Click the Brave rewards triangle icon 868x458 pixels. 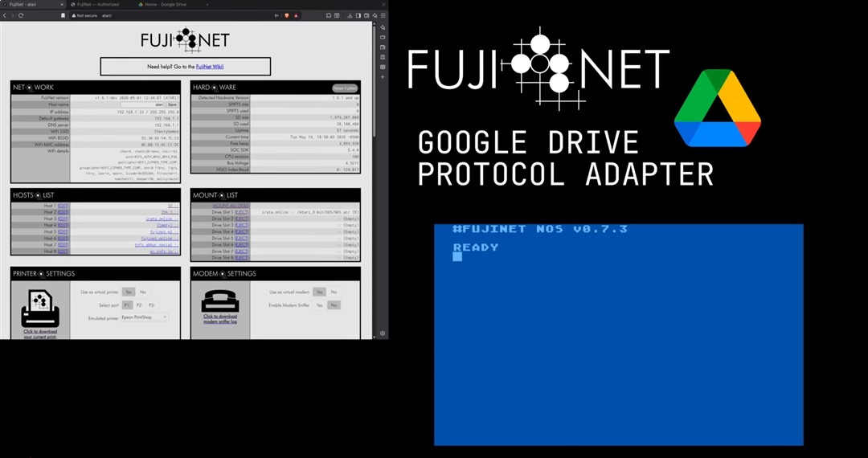point(295,15)
